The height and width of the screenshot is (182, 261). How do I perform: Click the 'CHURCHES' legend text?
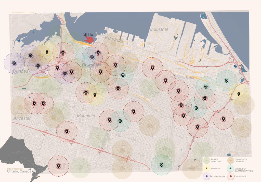pyautogui.click(x=240, y=176)
